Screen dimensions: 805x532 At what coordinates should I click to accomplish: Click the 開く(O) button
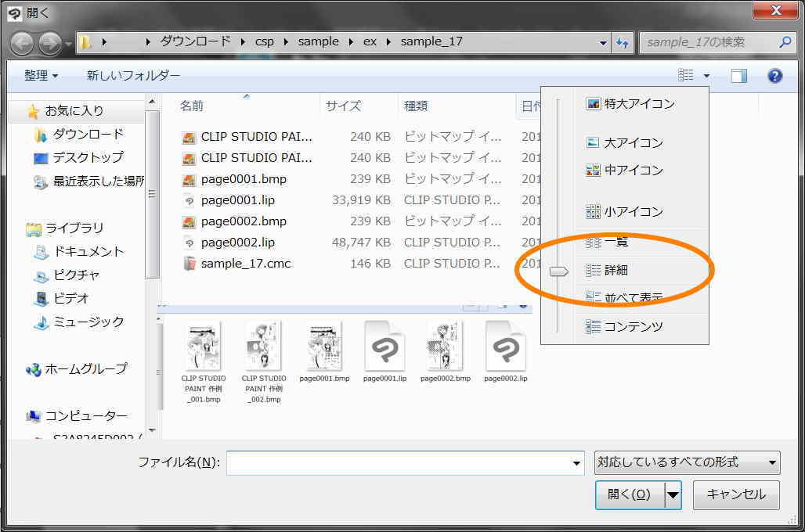629,494
